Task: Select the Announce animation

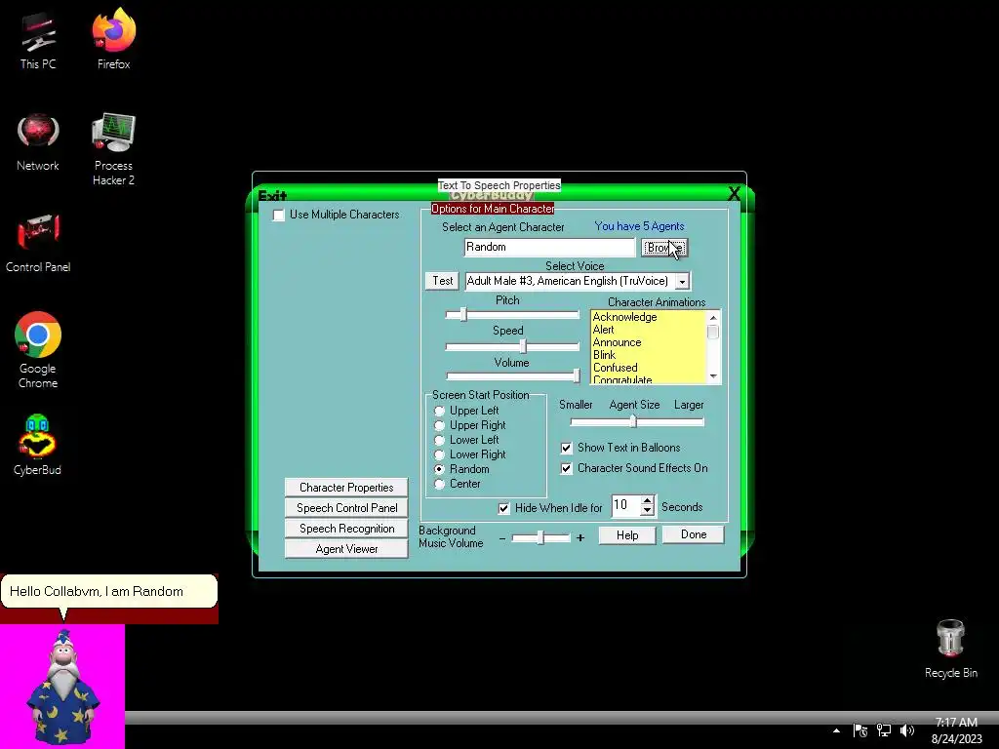Action: [x=617, y=342]
